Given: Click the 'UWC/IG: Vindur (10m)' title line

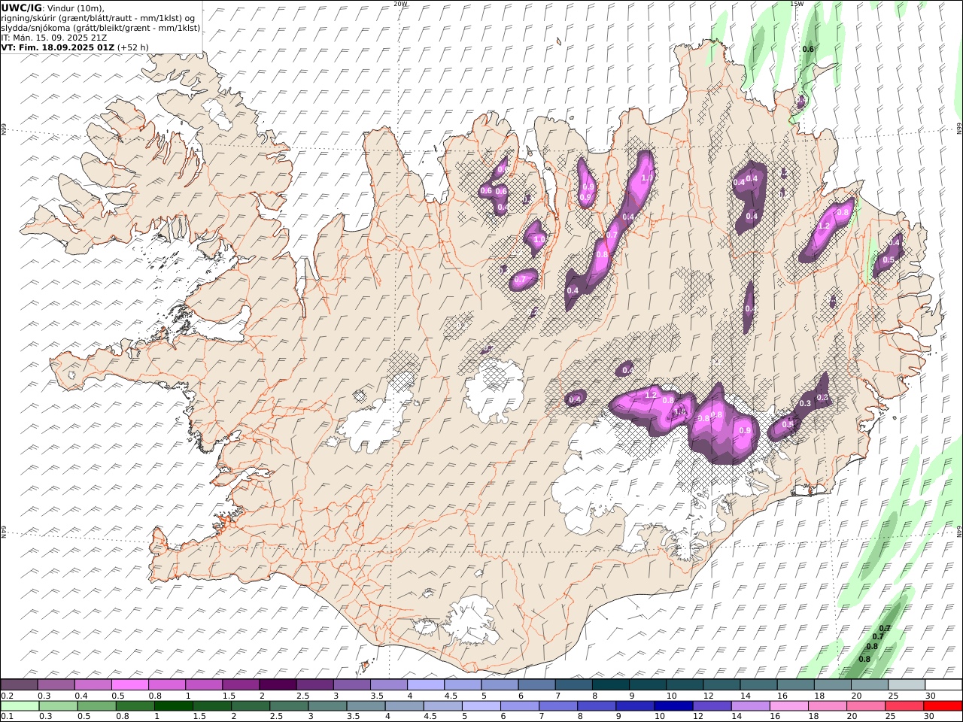Looking at the screenshot, I should 53,8.
